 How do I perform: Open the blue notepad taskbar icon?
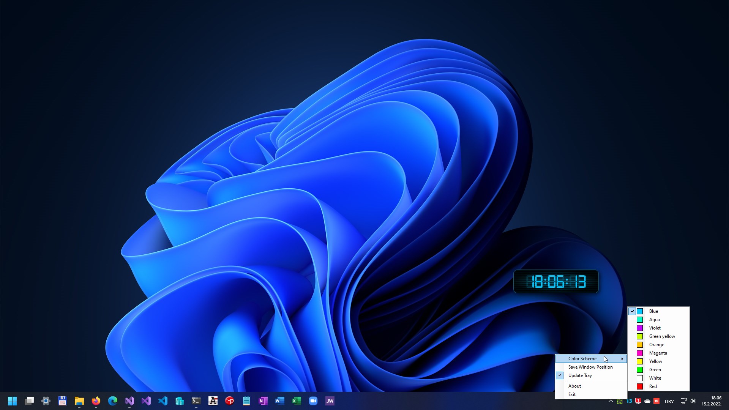246,401
